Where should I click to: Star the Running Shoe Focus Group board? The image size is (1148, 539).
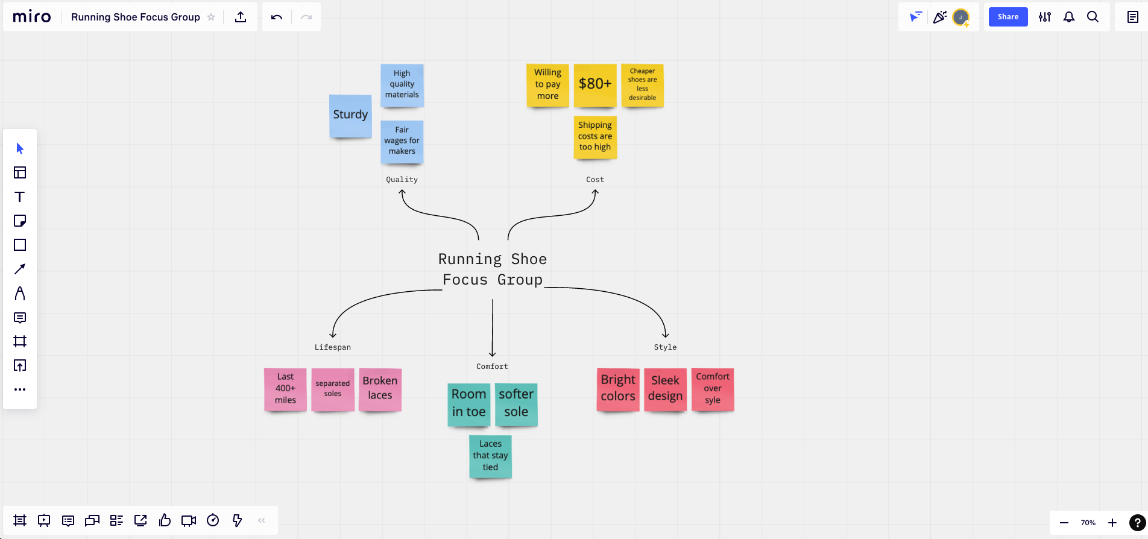coord(211,17)
